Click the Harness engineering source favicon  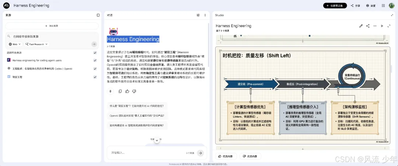9,60
